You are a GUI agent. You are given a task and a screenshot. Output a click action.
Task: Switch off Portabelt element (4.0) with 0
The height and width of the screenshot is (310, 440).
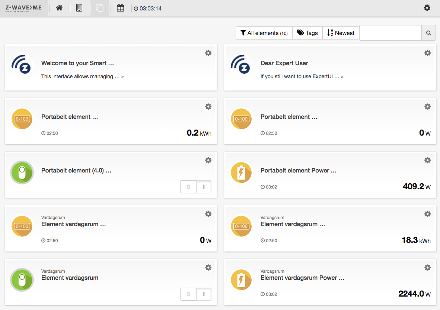pos(188,187)
